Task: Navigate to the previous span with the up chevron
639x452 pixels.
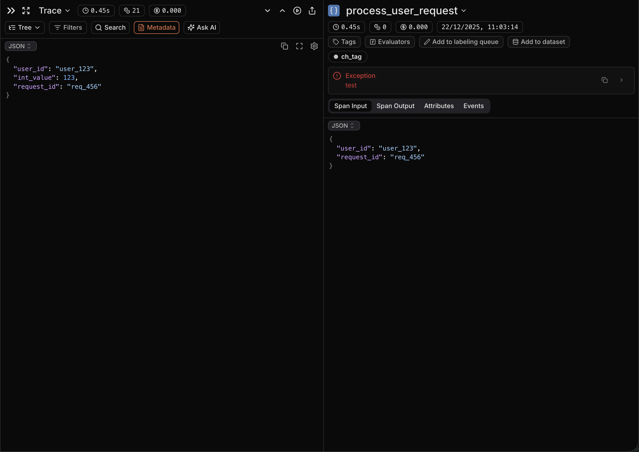Action: (282, 11)
